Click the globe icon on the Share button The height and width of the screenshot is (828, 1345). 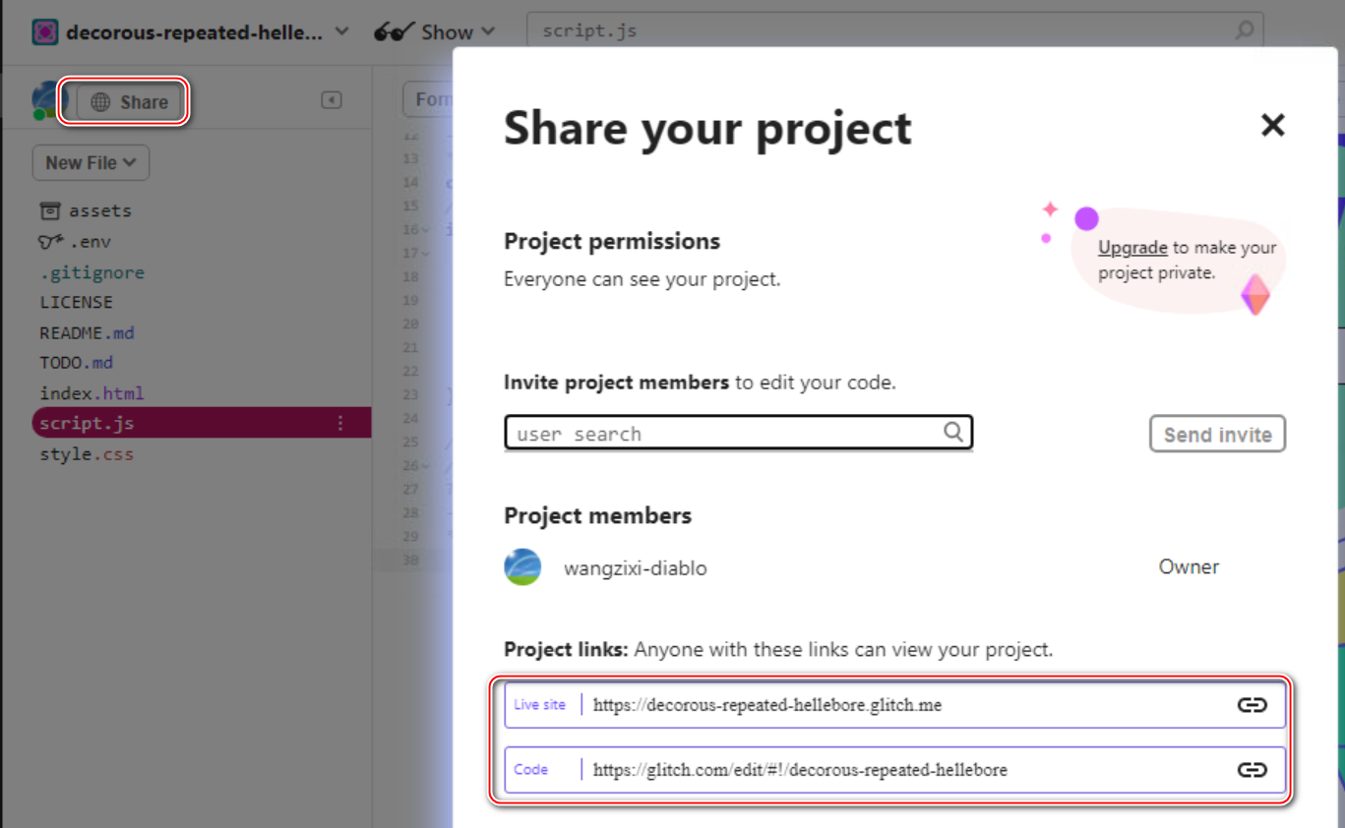point(100,102)
